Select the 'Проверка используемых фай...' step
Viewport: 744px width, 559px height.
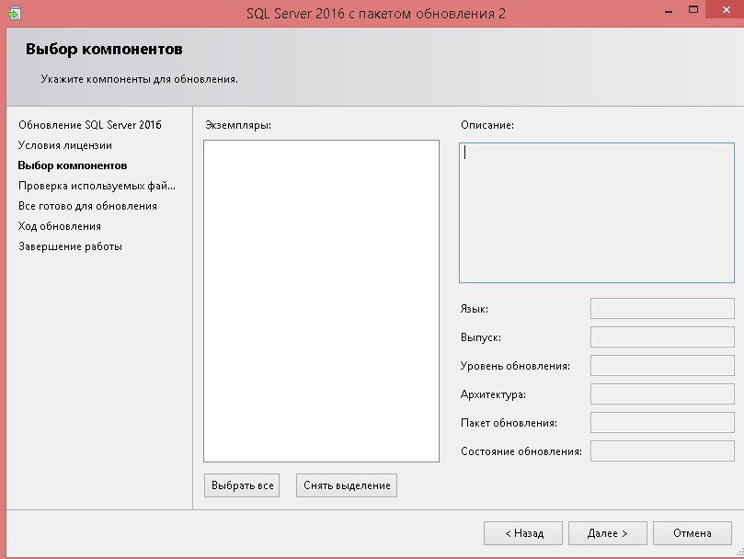(x=97, y=186)
